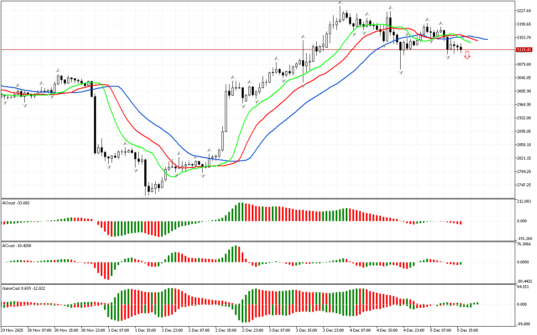This screenshot has width=537, height=335.
Task: Click the fractal arrow above the highest candle
Action: coord(340,3)
